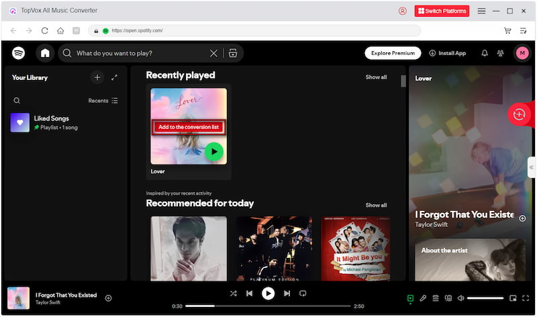
Task: Open the Recents sort dropdown
Action: [x=103, y=101]
